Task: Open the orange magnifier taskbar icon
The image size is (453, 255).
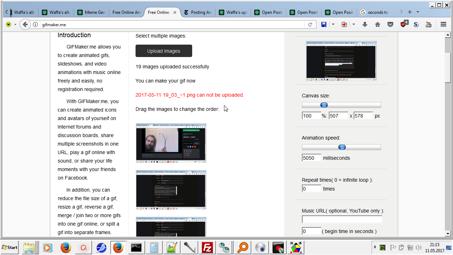Action: [x=242, y=247]
